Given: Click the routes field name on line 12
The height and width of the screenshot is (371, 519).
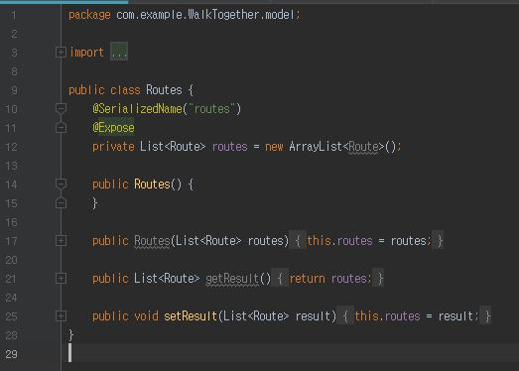Looking at the screenshot, I should coord(229,147).
